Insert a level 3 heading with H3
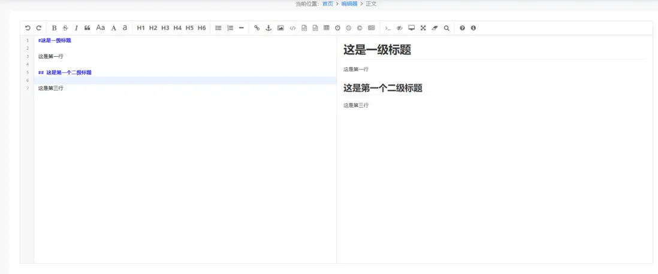Viewport: 658px width, 274px height. (165, 28)
